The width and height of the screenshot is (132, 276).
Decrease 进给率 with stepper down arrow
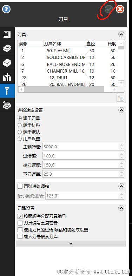[121, 158]
